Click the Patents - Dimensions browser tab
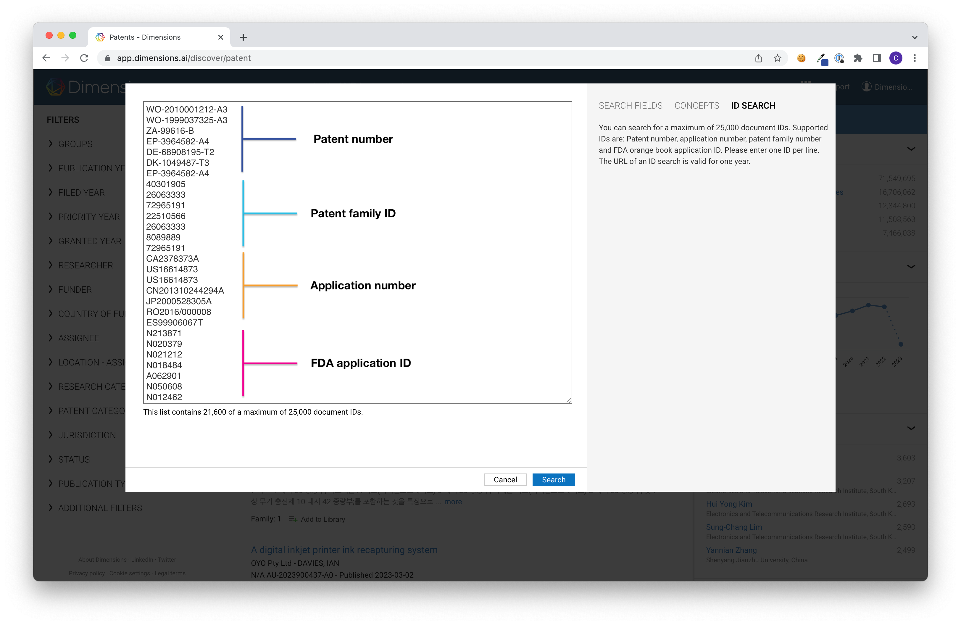 [x=159, y=37]
